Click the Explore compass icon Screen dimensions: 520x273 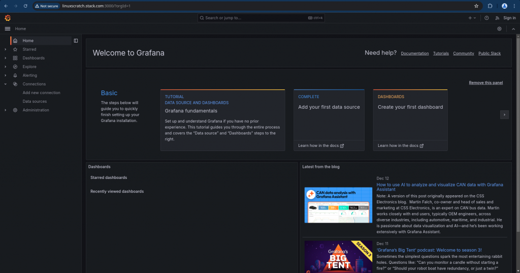click(x=15, y=67)
